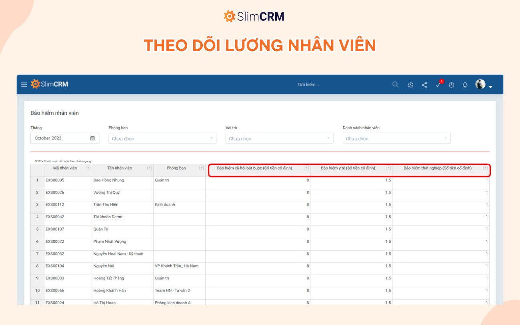520x325 pixels.
Task: Open the profile avatar menu at top right
Action: pyautogui.click(x=480, y=84)
